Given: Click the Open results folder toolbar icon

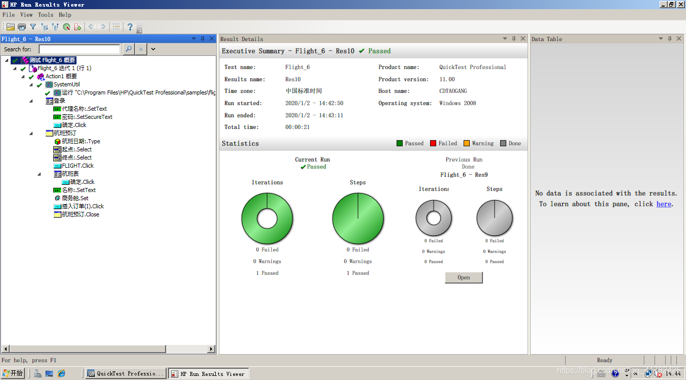Looking at the screenshot, I should 10,27.
